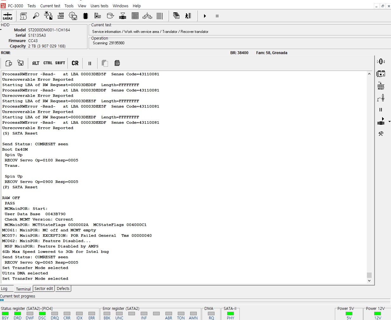Click the Recover translator path text

point(195,32)
